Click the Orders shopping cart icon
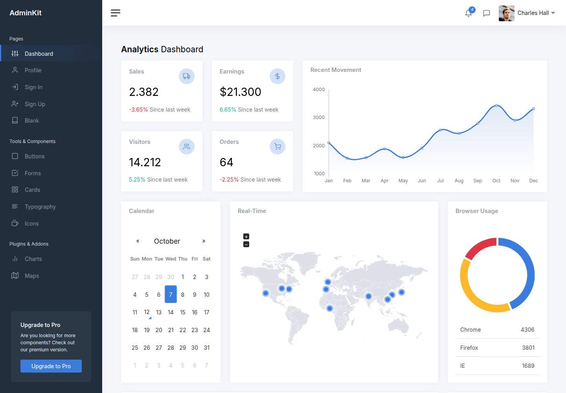The height and width of the screenshot is (393, 566). tap(277, 147)
